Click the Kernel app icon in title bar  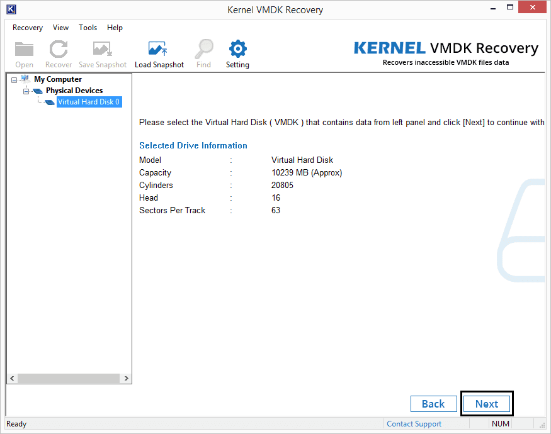pos(11,9)
